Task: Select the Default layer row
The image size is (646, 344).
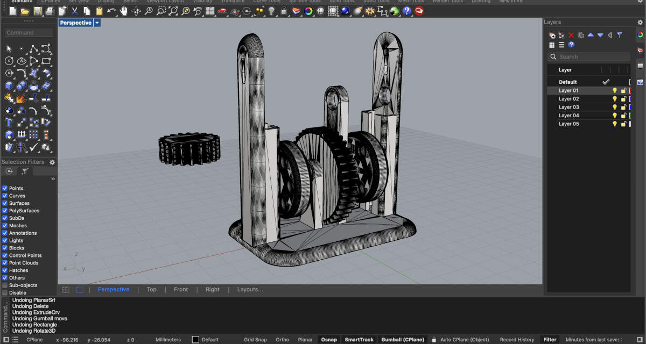Action: point(588,82)
